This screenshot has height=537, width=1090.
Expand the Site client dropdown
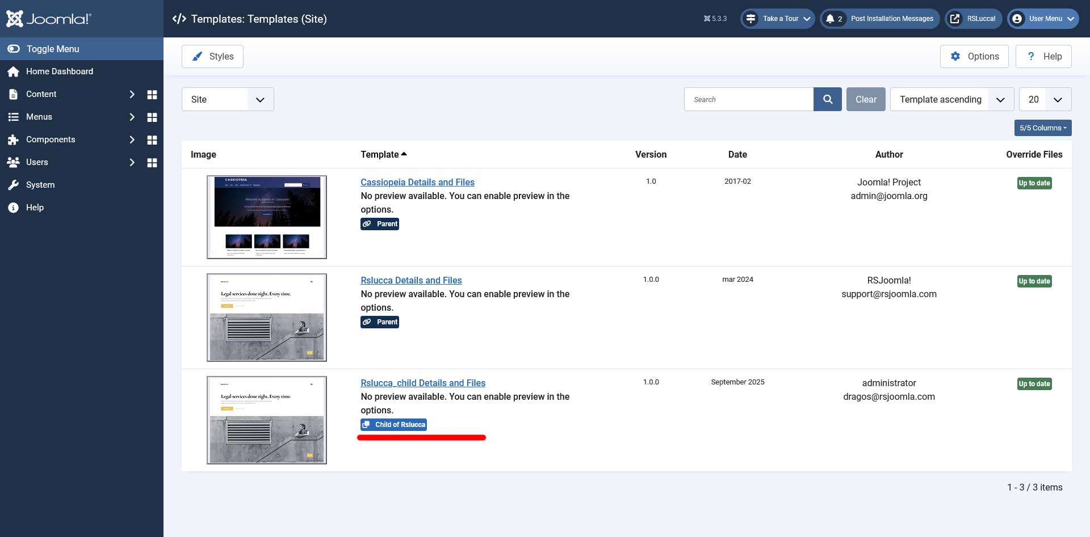tap(228, 99)
